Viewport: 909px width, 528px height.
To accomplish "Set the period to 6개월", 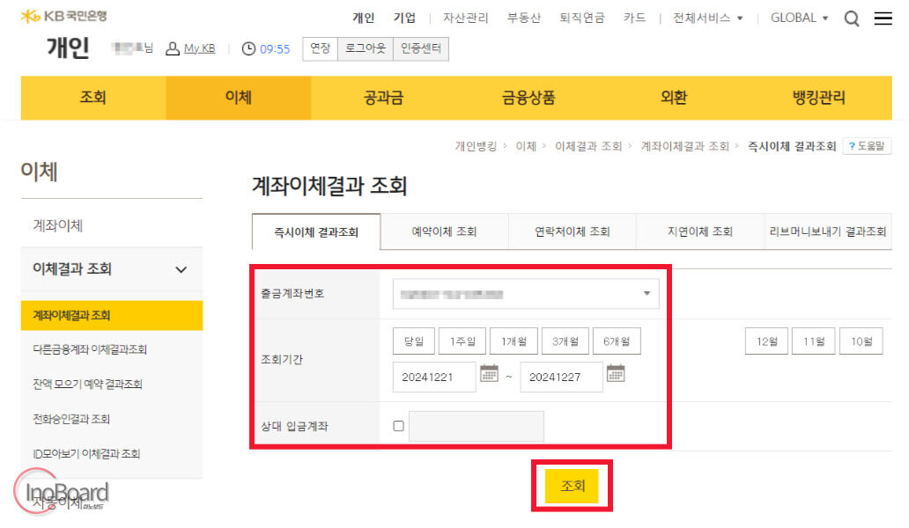I will point(617,341).
